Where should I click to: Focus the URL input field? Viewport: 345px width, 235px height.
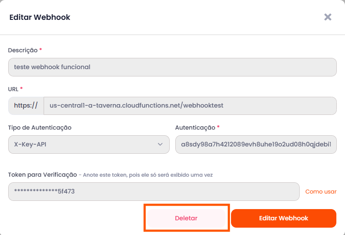(x=190, y=106)
